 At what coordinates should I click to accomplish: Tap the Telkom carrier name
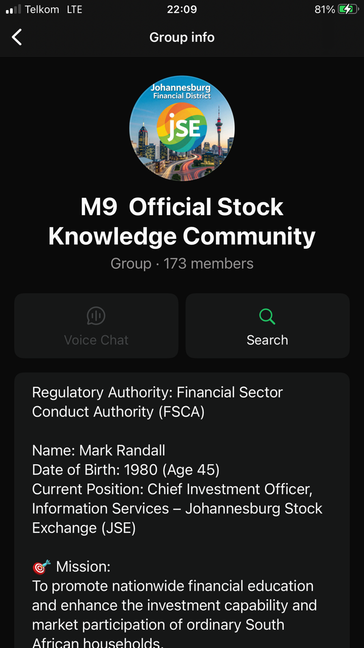click(x=42, y=9)
